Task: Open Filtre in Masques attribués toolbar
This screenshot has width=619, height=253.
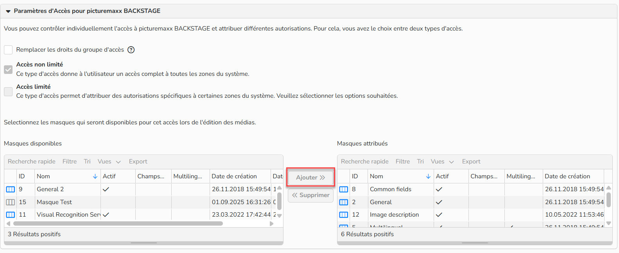Action: click(x=403, y=161)
